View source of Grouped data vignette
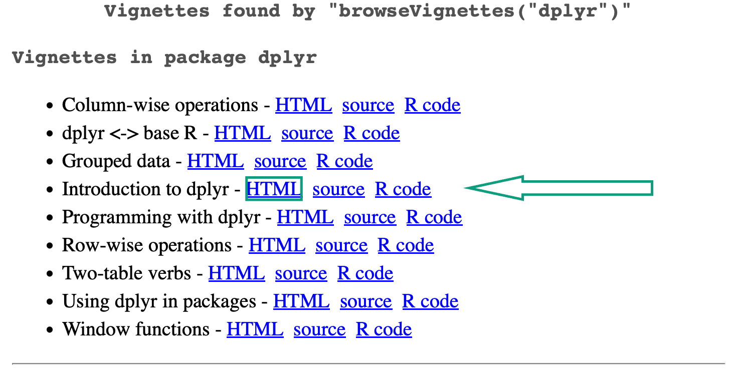This screenshot has height=375, width=731. pyautogui.click(x=280, y=161)
